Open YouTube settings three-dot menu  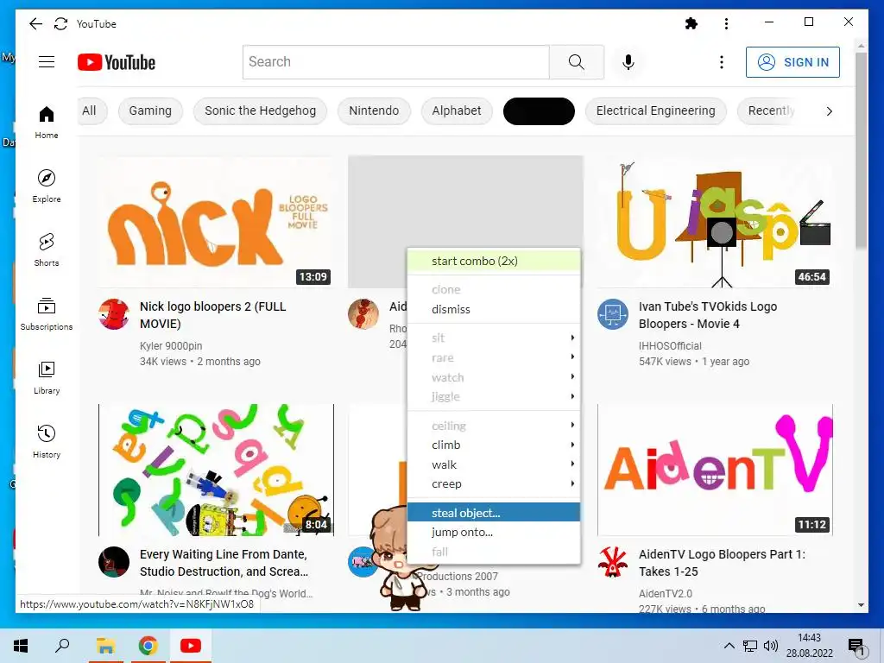click(721, 62)
